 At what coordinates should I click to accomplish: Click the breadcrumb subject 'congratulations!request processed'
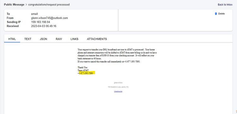tap(49, 4)
